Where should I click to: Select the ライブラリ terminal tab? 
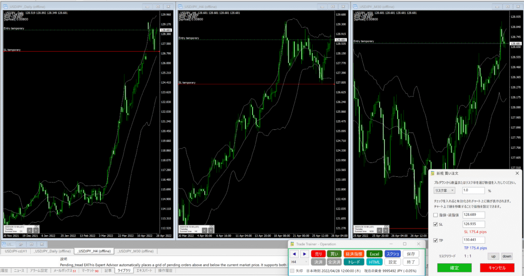click(x=124, y=271)
